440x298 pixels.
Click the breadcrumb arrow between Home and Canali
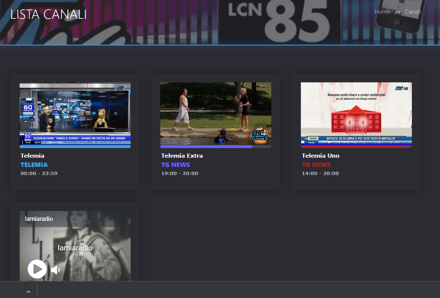(397, 12)
